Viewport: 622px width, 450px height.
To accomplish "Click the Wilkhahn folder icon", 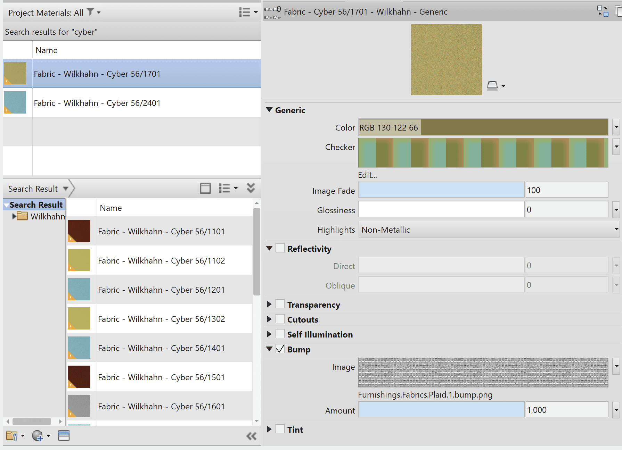I will pos(22,216).
